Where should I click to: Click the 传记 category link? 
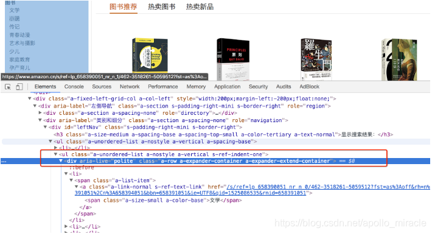click(15, 27)
